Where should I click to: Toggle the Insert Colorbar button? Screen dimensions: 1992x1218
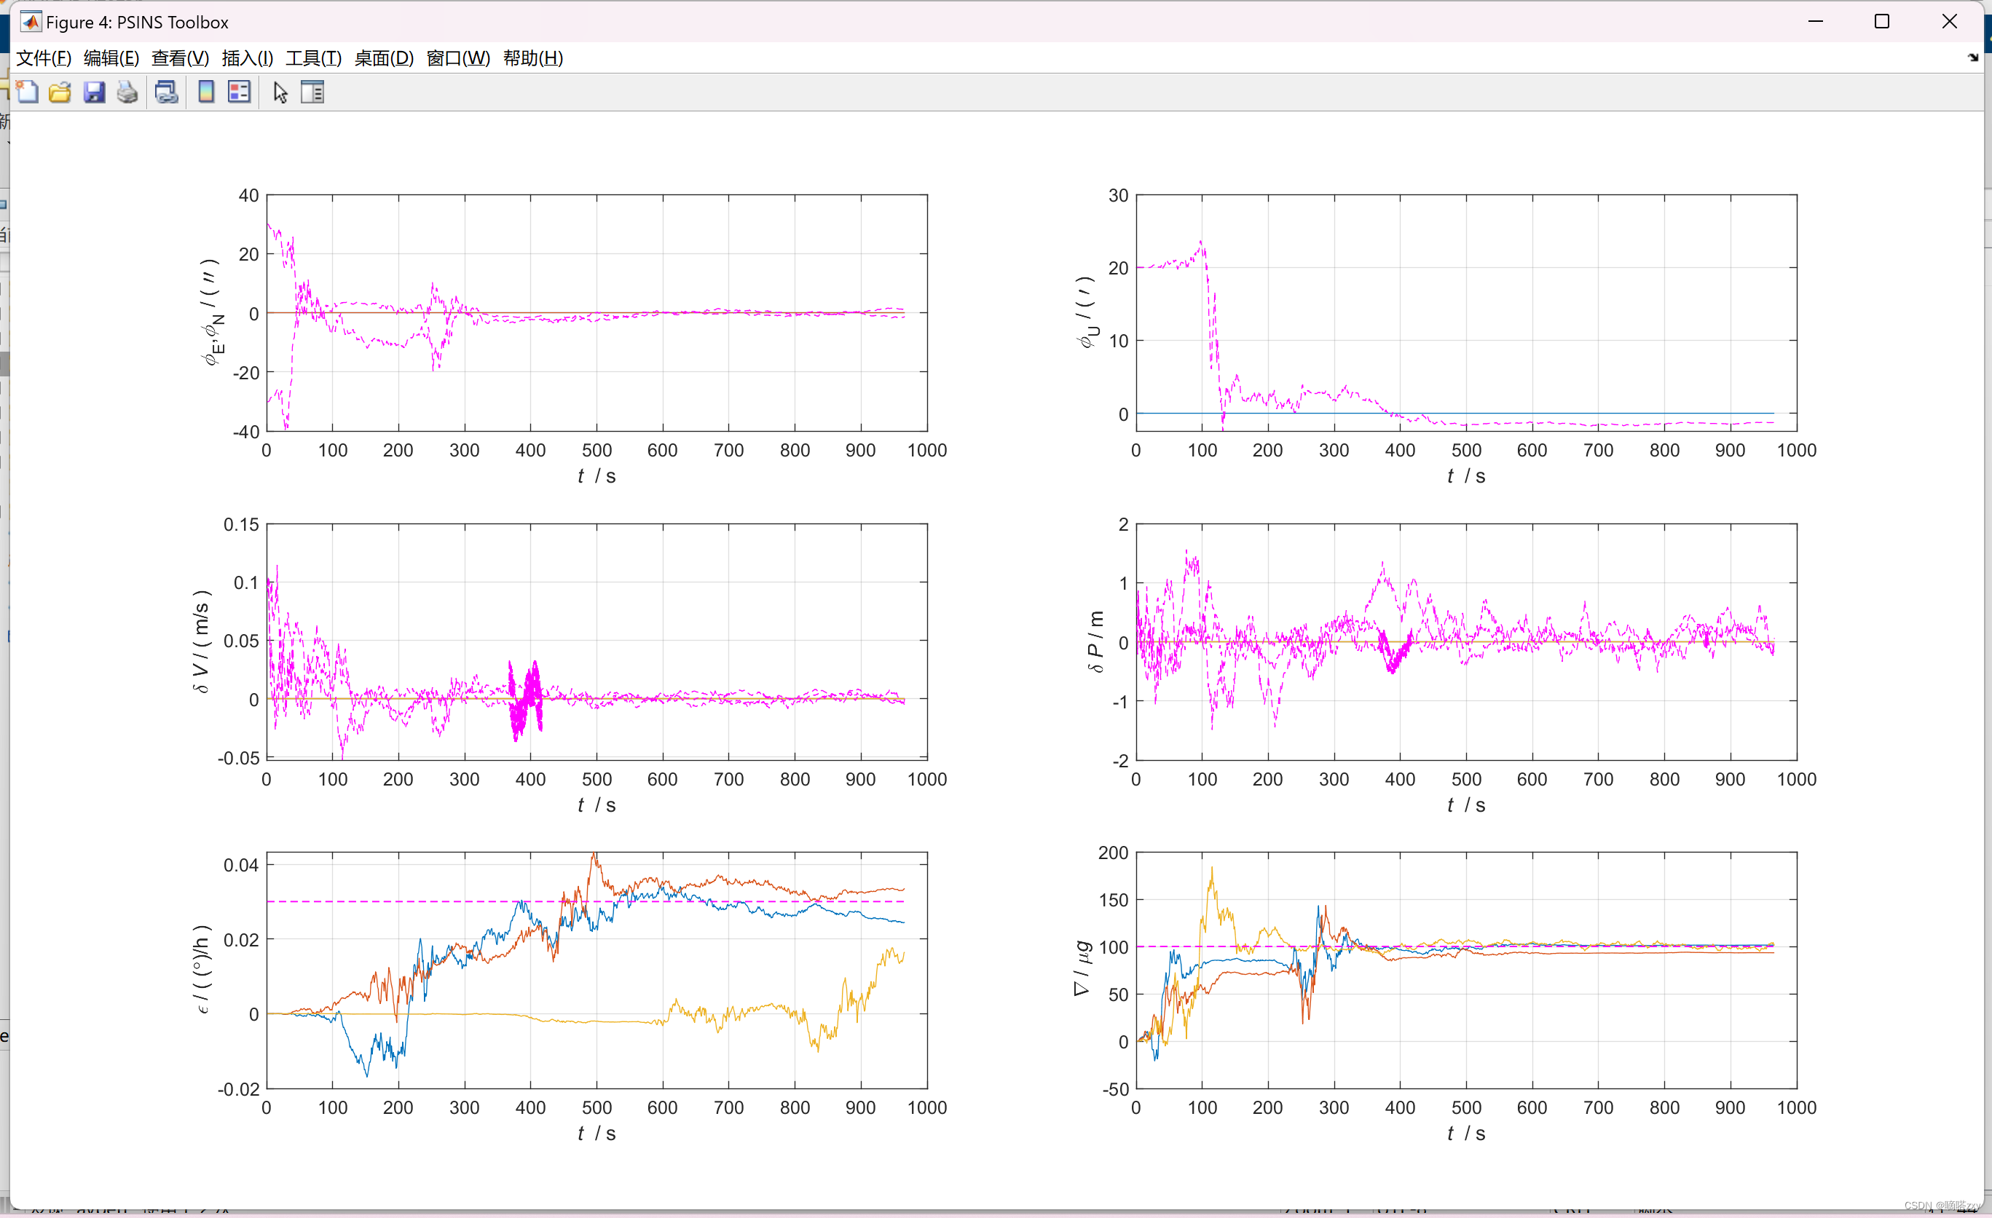[x=206, y=92]
